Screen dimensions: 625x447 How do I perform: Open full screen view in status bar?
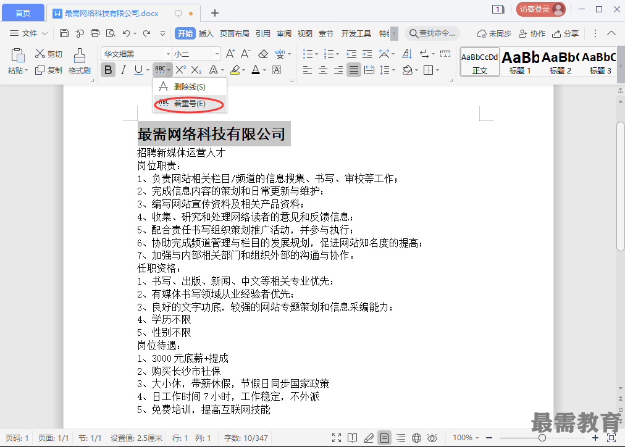point(337,438)
